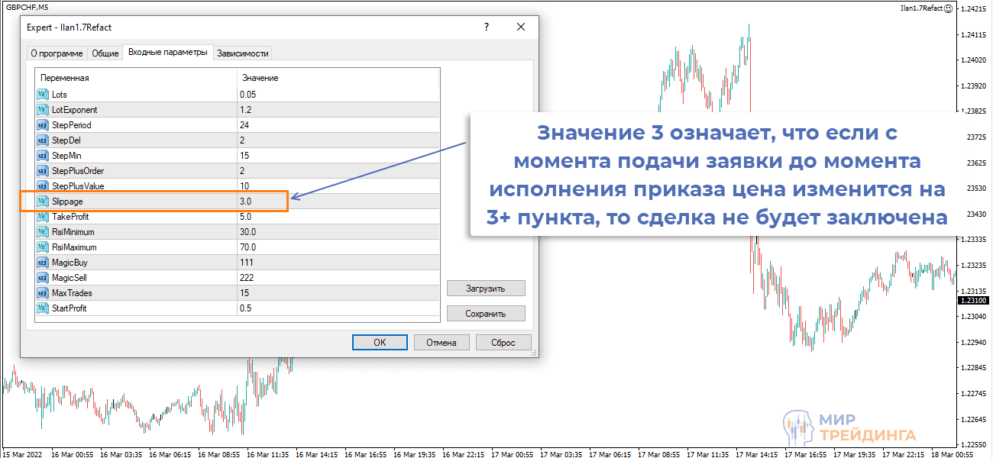Click the smiley EA icon beside Ilan1.7Refact
Screen dimensions: 993x458
pyautogui.click(x=947, y=7)
